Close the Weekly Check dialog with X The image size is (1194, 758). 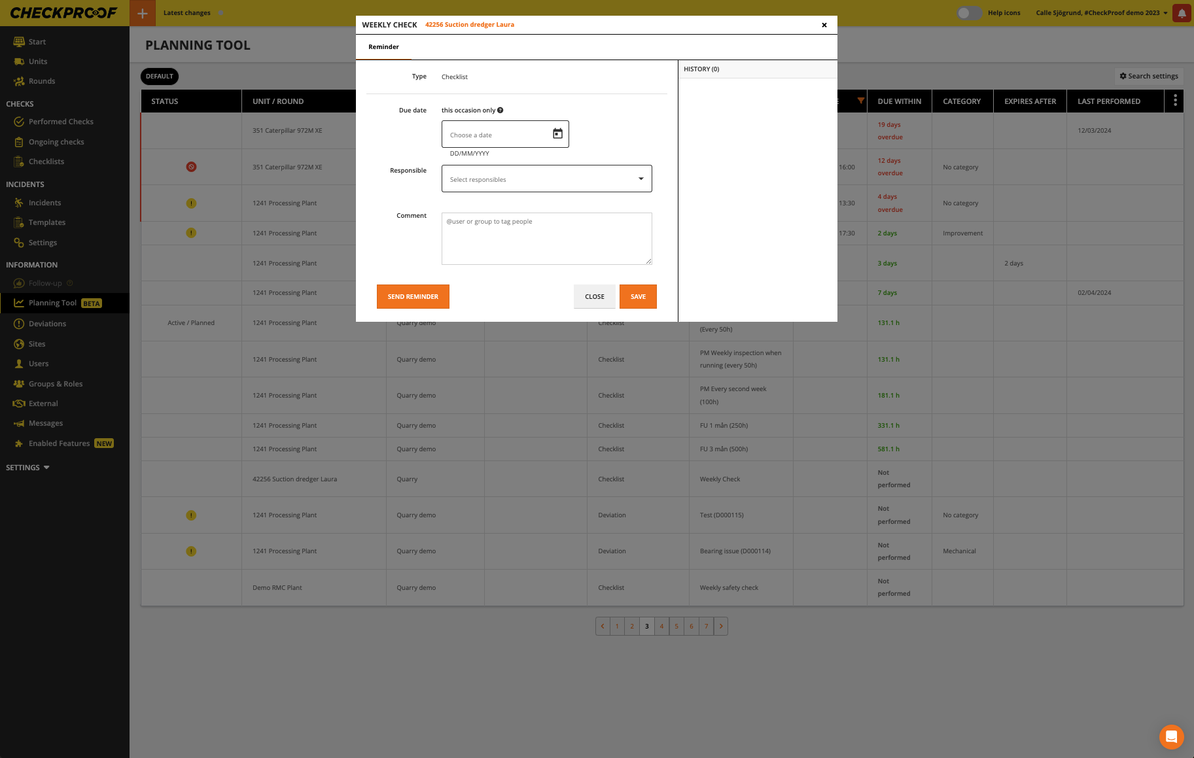[x=824, y=25]
